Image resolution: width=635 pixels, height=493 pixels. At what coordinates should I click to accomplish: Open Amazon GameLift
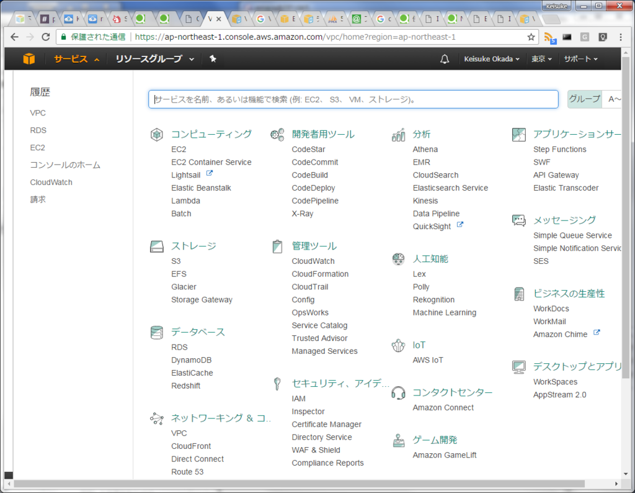444,455
